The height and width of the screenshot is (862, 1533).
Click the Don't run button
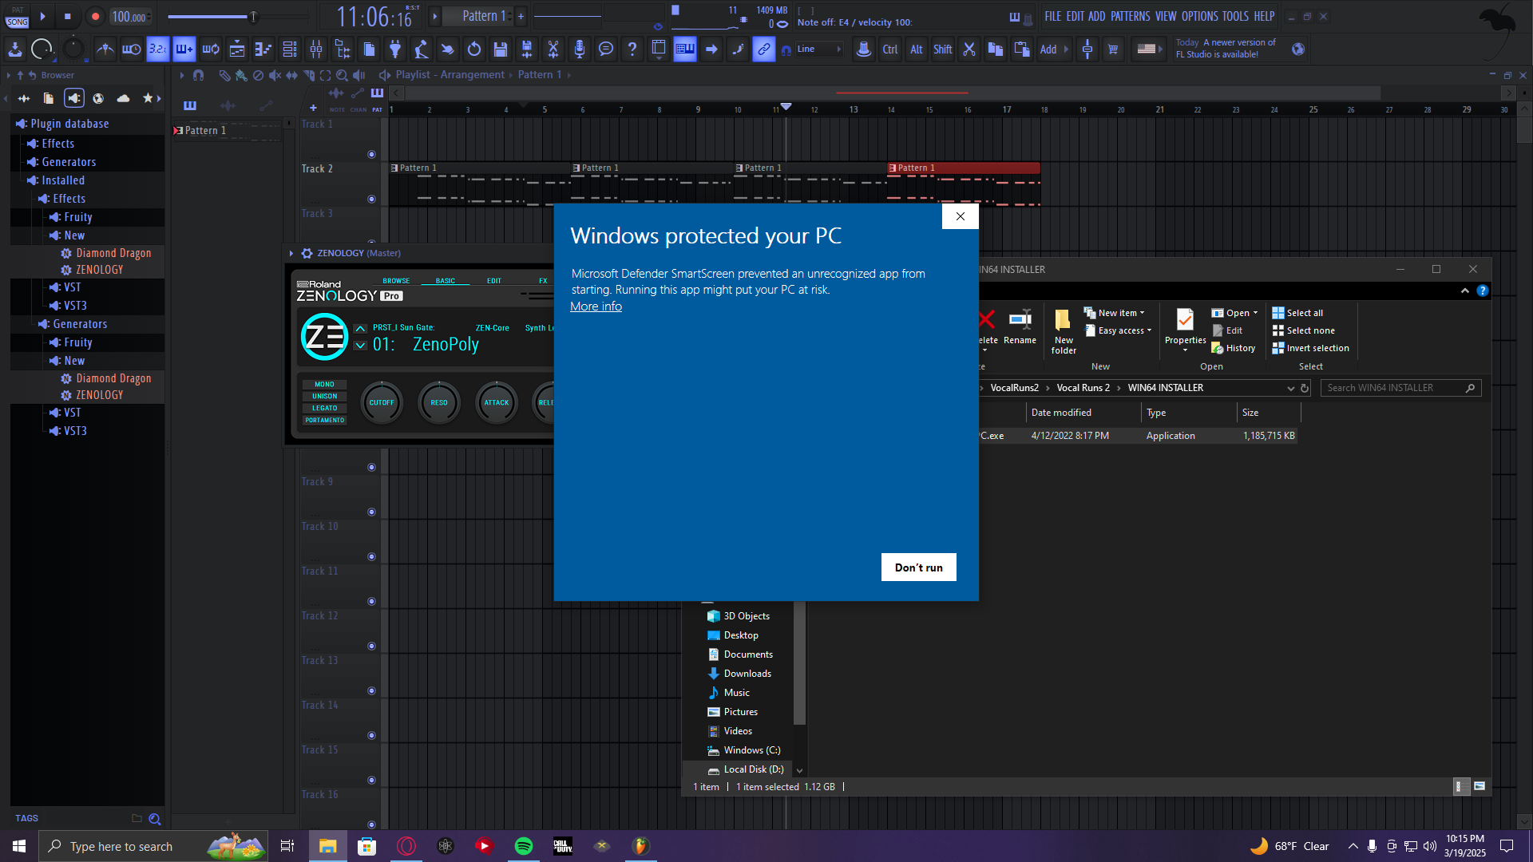pos(918,567)
